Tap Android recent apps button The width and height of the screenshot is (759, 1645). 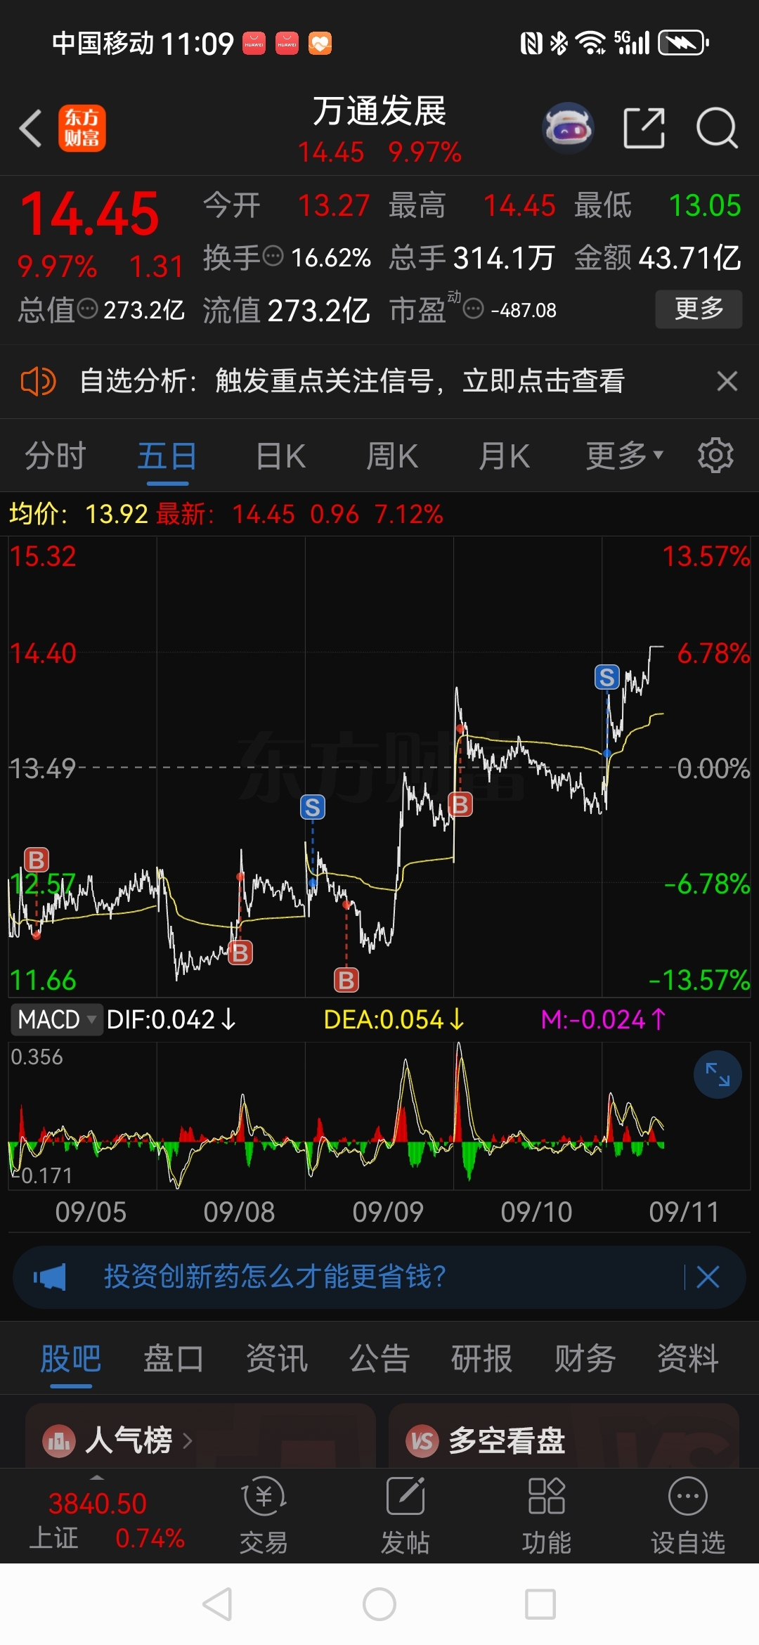[x=540, y=1605]
